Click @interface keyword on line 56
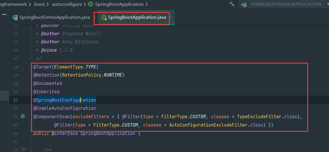 [65, 134]
